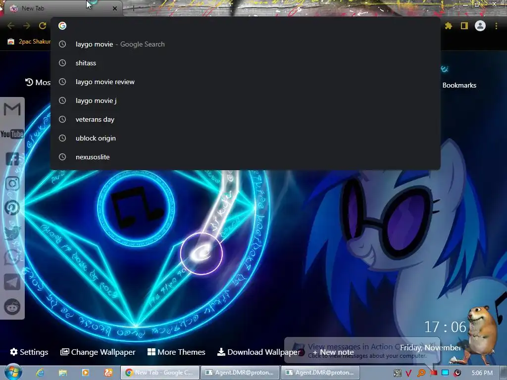Open first Agent.DMR@proton taskbar window
Image resolution: width=507 pixels, height=380 pixels.
pyautogui.click(x=240, y=373)
